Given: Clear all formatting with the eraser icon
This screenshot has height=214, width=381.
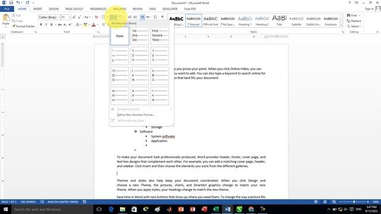Looking at the screenshot, I should tap(96, 17).
